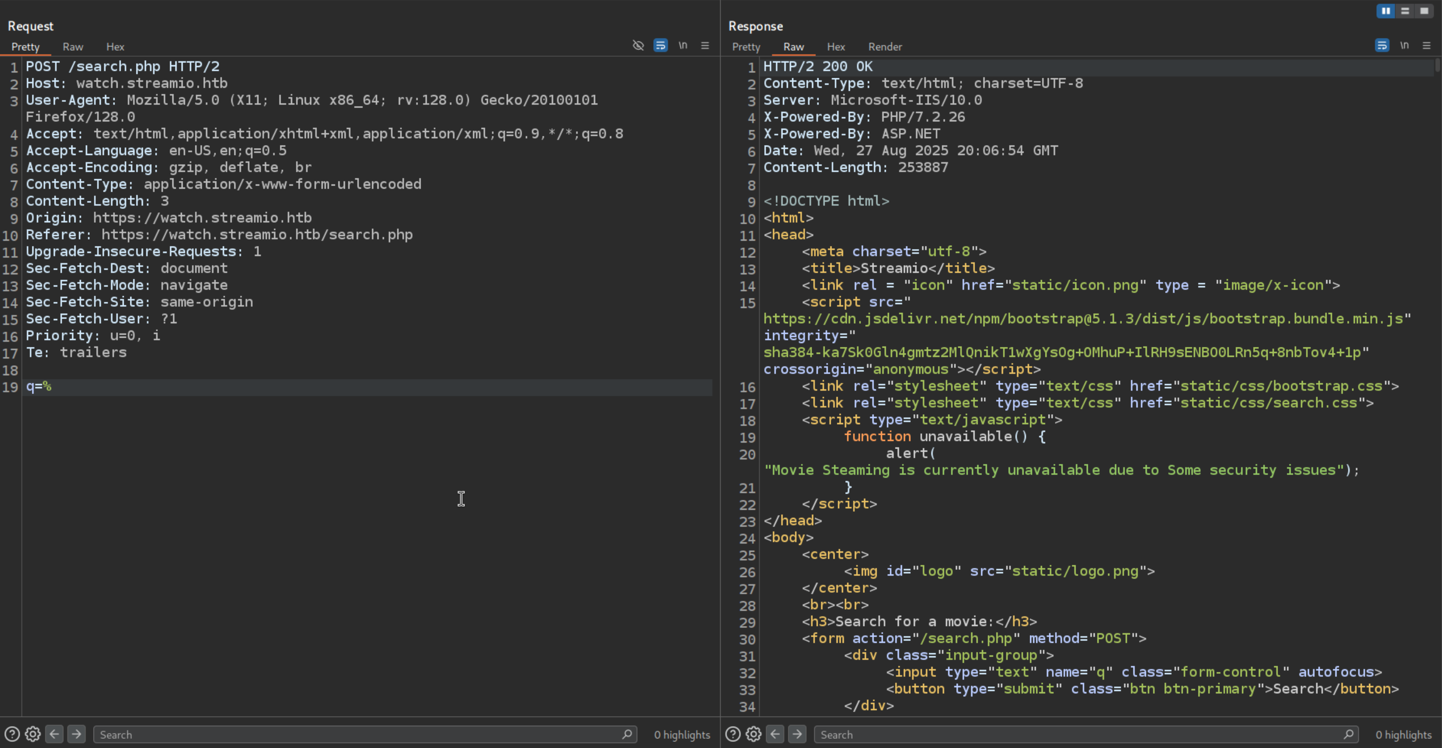Toggle the \n newline display in Request pane

[x=683, y=45]
